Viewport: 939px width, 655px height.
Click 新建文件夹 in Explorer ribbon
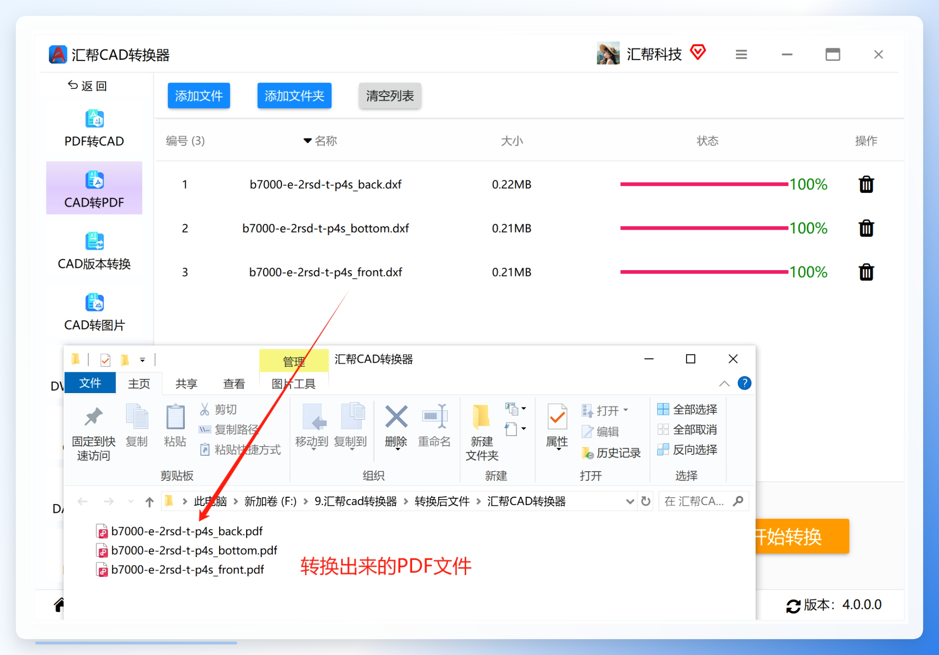[482, 433]
